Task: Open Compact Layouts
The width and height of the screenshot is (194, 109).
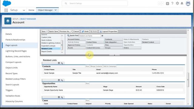Action: pyautogui.click(x=13, y=62)
